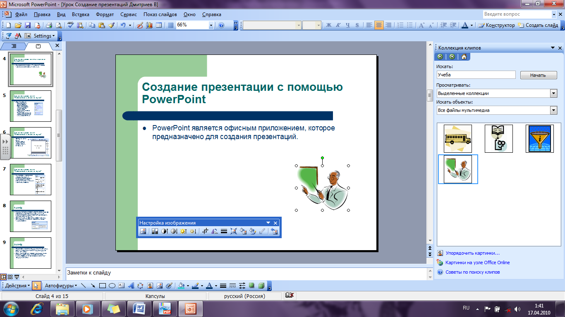
Task: Click 'Конструктор' design button
Action: point(496,25)
